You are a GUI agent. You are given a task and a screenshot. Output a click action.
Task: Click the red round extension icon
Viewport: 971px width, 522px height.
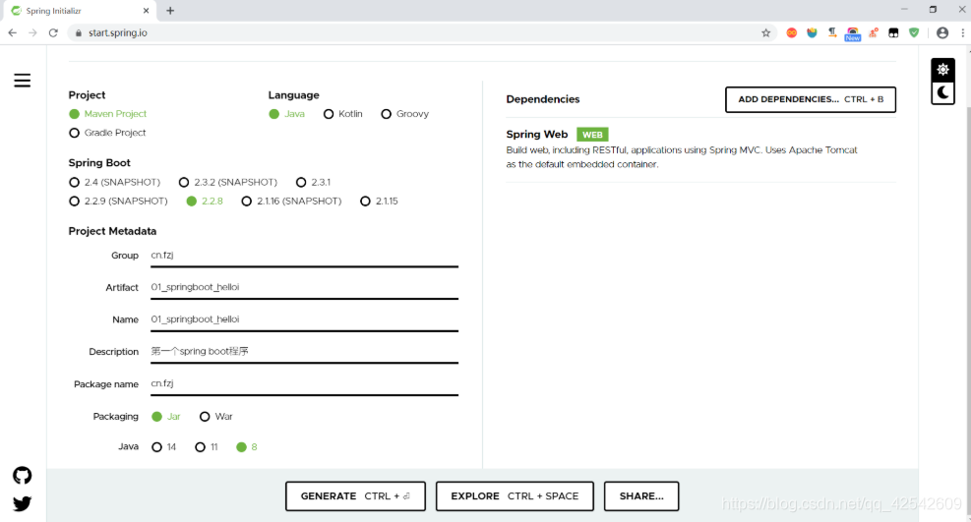(x=791, y=32)
